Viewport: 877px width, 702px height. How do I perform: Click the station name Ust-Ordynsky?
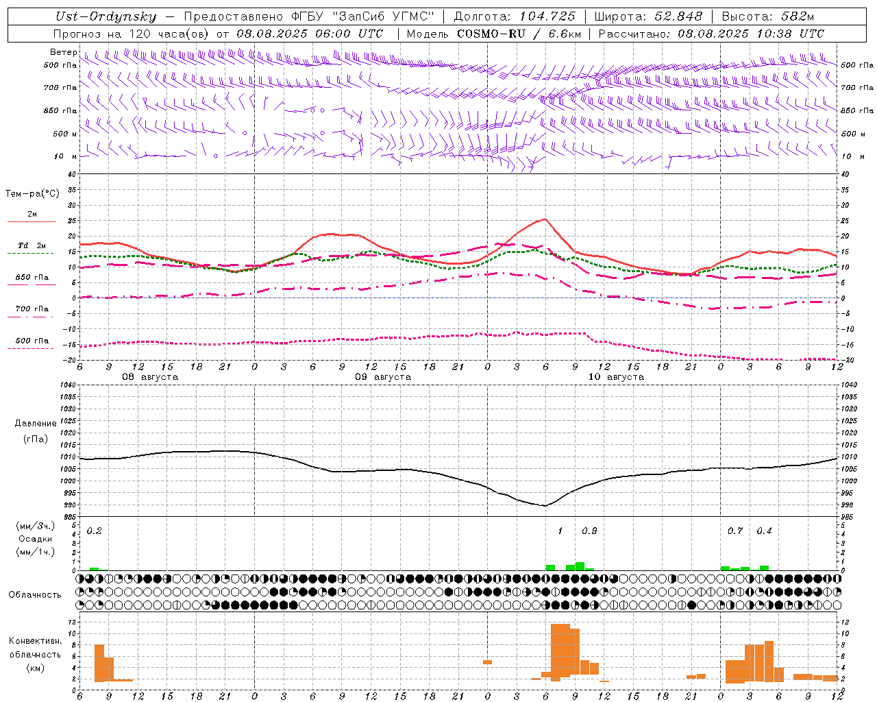(106, 17)
